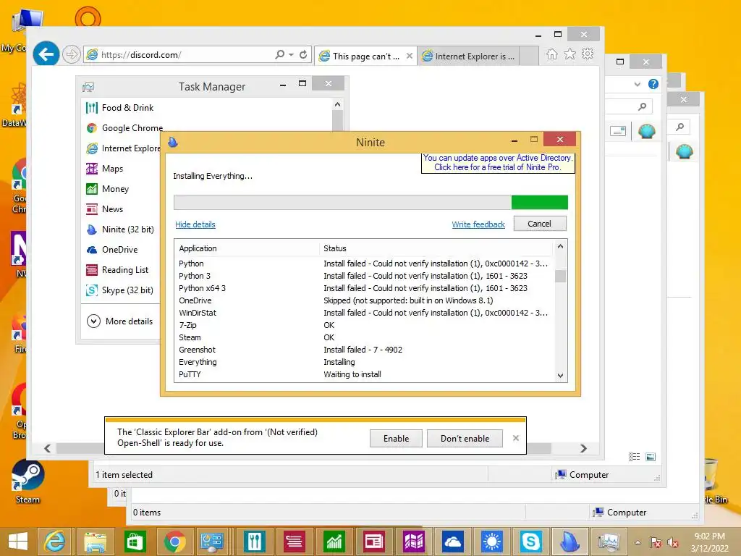
Task: Click IE horizontal scrollbar right arrow
Action: pyautogui.click(x=584, y=448)
